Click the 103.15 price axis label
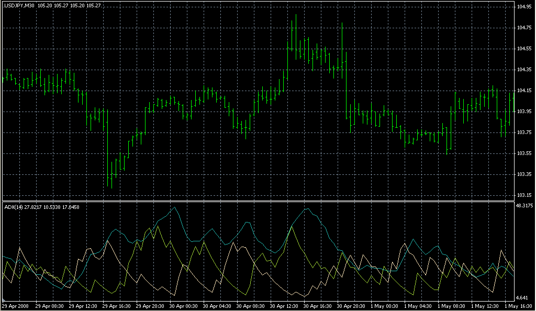This screenshot has height=311, width=536. tap(525, 195)
